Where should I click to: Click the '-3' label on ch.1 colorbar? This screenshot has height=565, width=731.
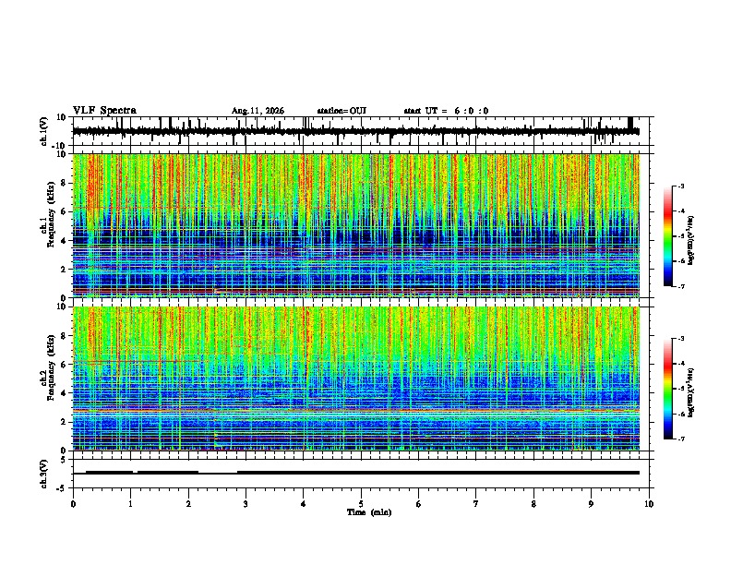point(681,186)
